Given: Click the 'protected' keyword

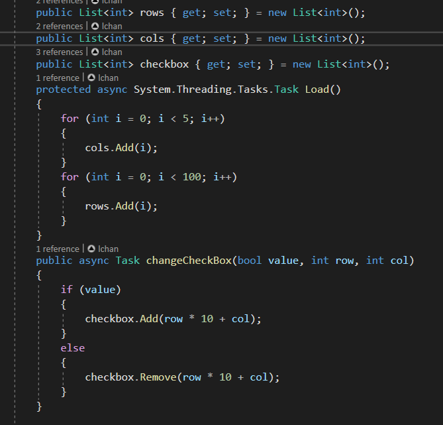Looking at the screenshot, I should (x=64, y=90).
